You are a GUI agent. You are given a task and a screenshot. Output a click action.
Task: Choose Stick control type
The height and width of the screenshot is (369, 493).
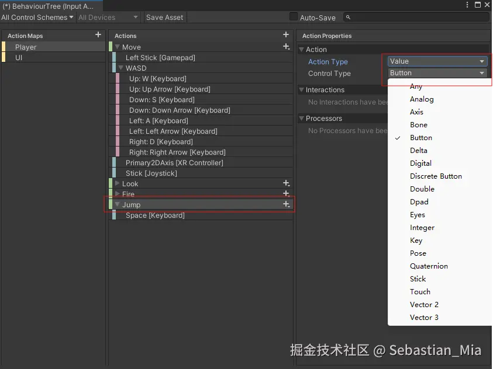pos(440,279)
